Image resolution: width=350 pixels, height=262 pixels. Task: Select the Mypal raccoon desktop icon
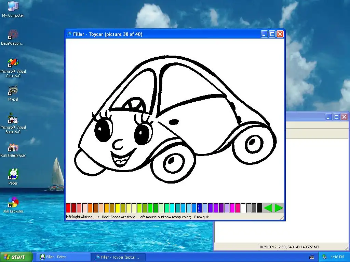(x=13, y=93)
